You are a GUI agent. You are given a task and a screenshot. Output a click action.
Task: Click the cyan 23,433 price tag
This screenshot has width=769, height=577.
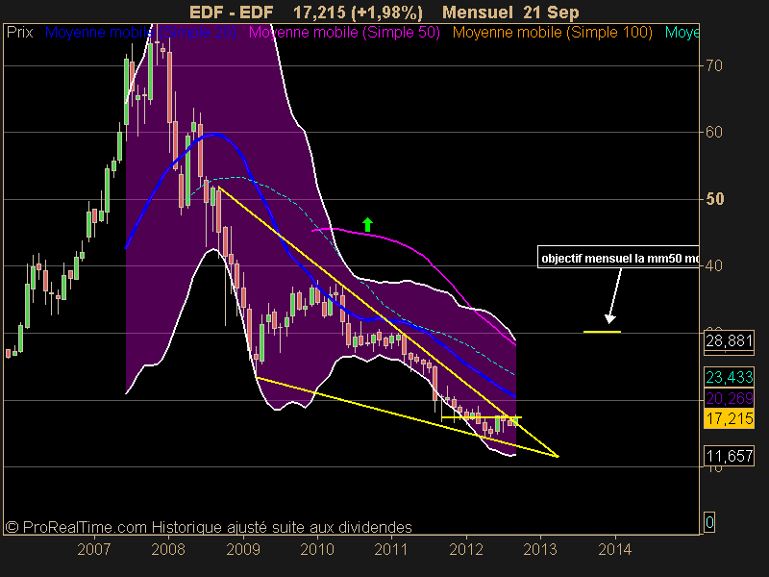[730, 377]
